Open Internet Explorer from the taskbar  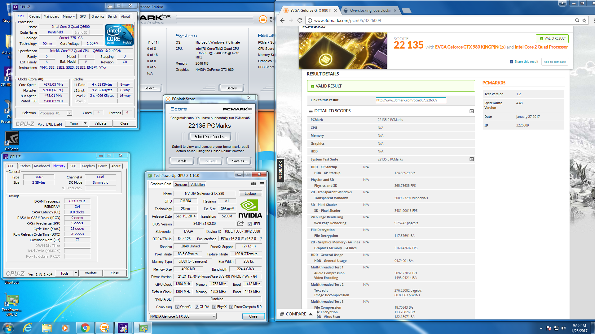tap(28, 328)
